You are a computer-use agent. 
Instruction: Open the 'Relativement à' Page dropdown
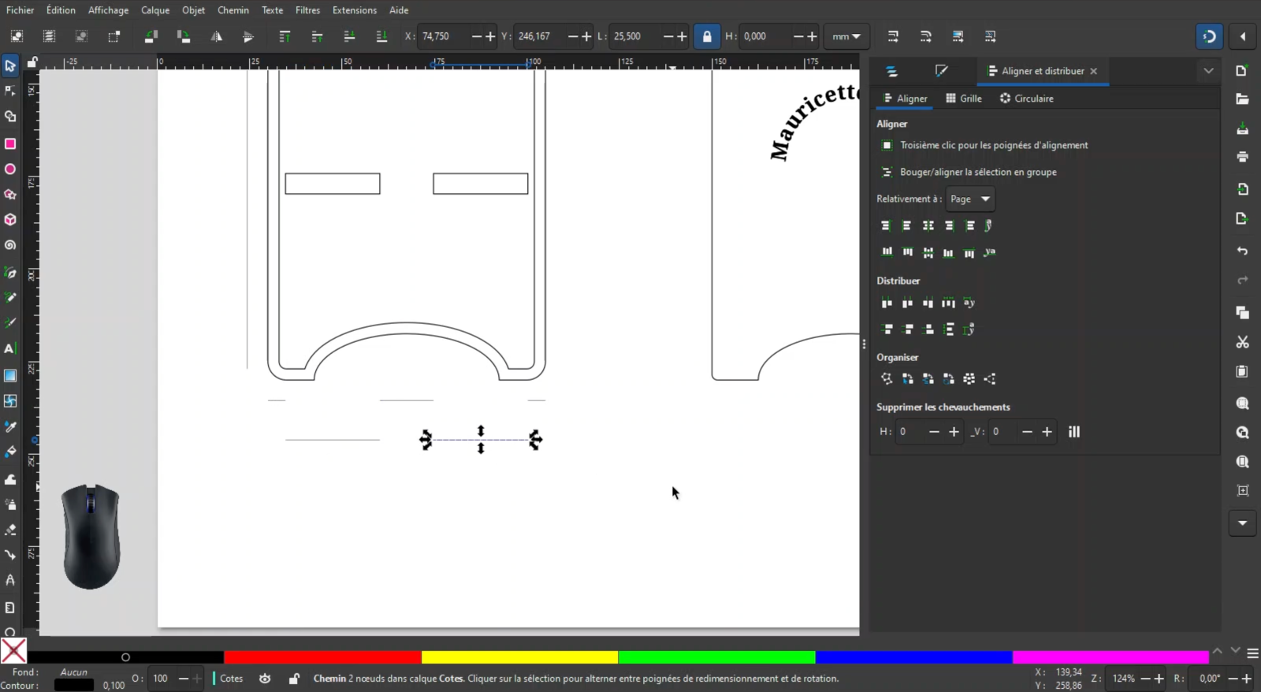pos(970,199)
